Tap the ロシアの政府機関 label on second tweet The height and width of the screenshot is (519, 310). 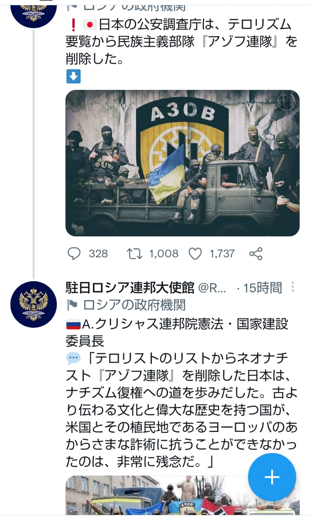[134, 305]
